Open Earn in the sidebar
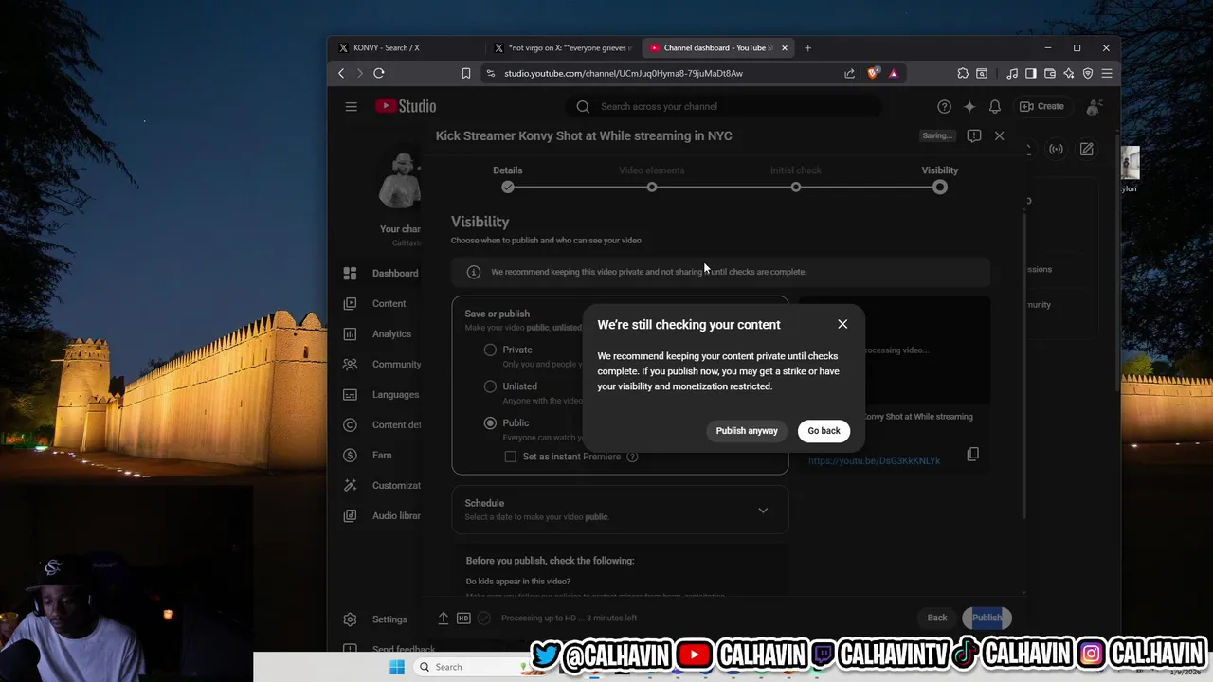 tap(383, 455)
